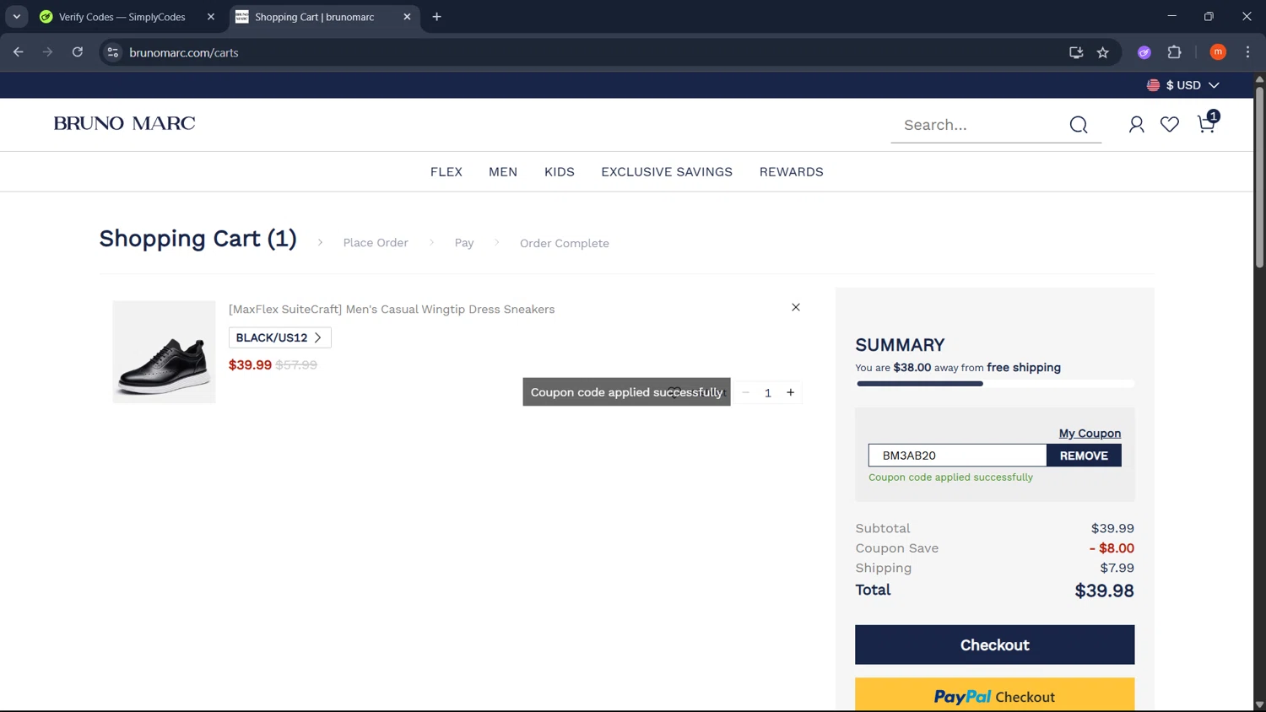Click browser back arrow
Viewport: 1266px width, 712px height.
pos(19,52)
